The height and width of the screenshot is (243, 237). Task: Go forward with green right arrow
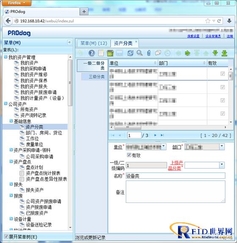point(187,53)
